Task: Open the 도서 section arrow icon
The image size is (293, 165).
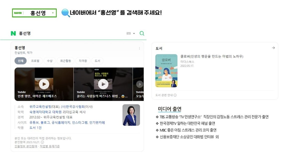Action: tap(273, 48)
